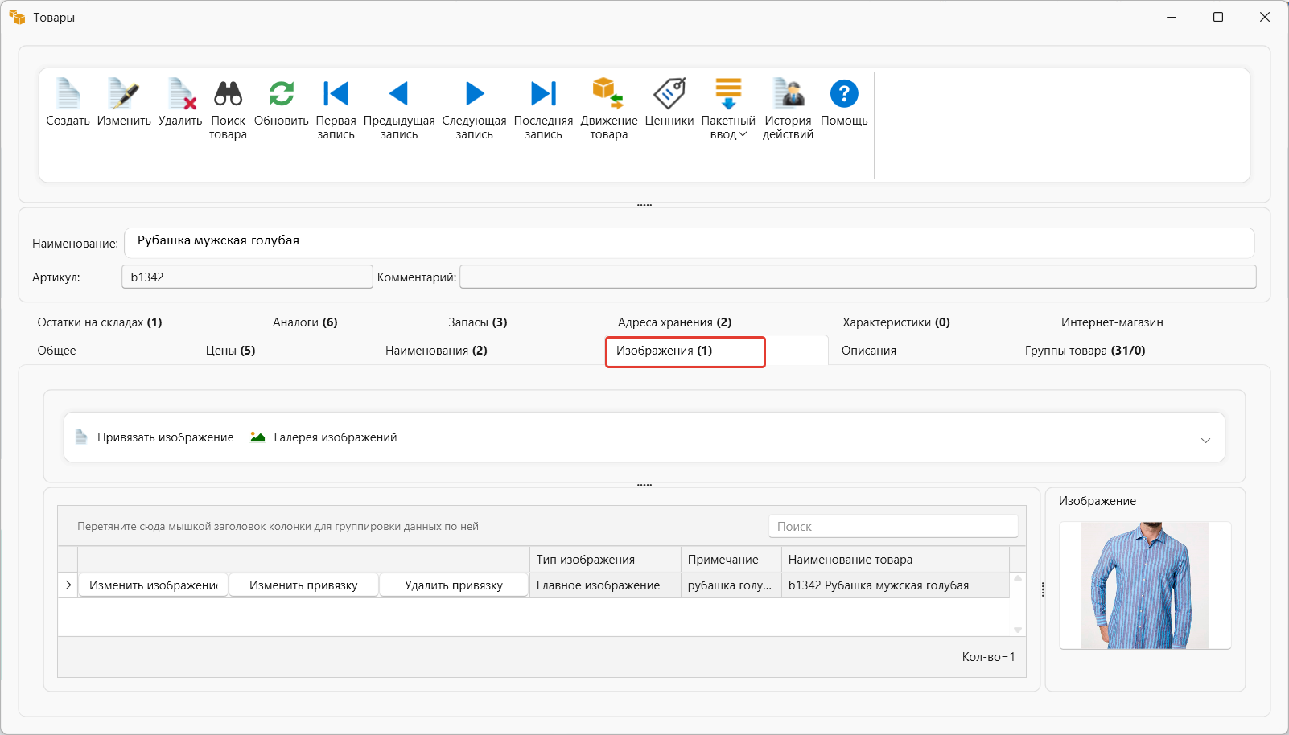Image resolution: width=1289 pixels, height=735 pixels.
Task: Click the Кол-во=1 footer summary
Action: [x=988, y=657]
